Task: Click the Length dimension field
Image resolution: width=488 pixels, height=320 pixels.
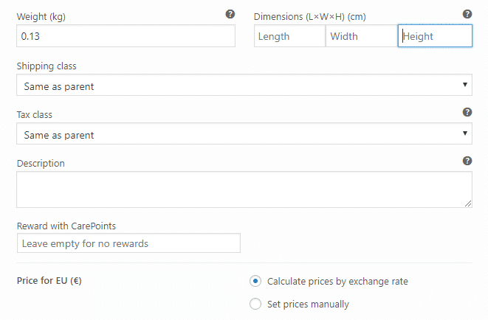Action: 289,36
